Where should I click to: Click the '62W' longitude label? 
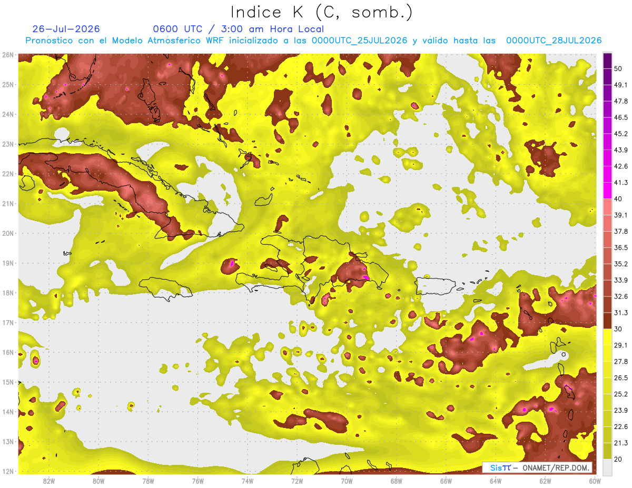click(x=545, y=481)
